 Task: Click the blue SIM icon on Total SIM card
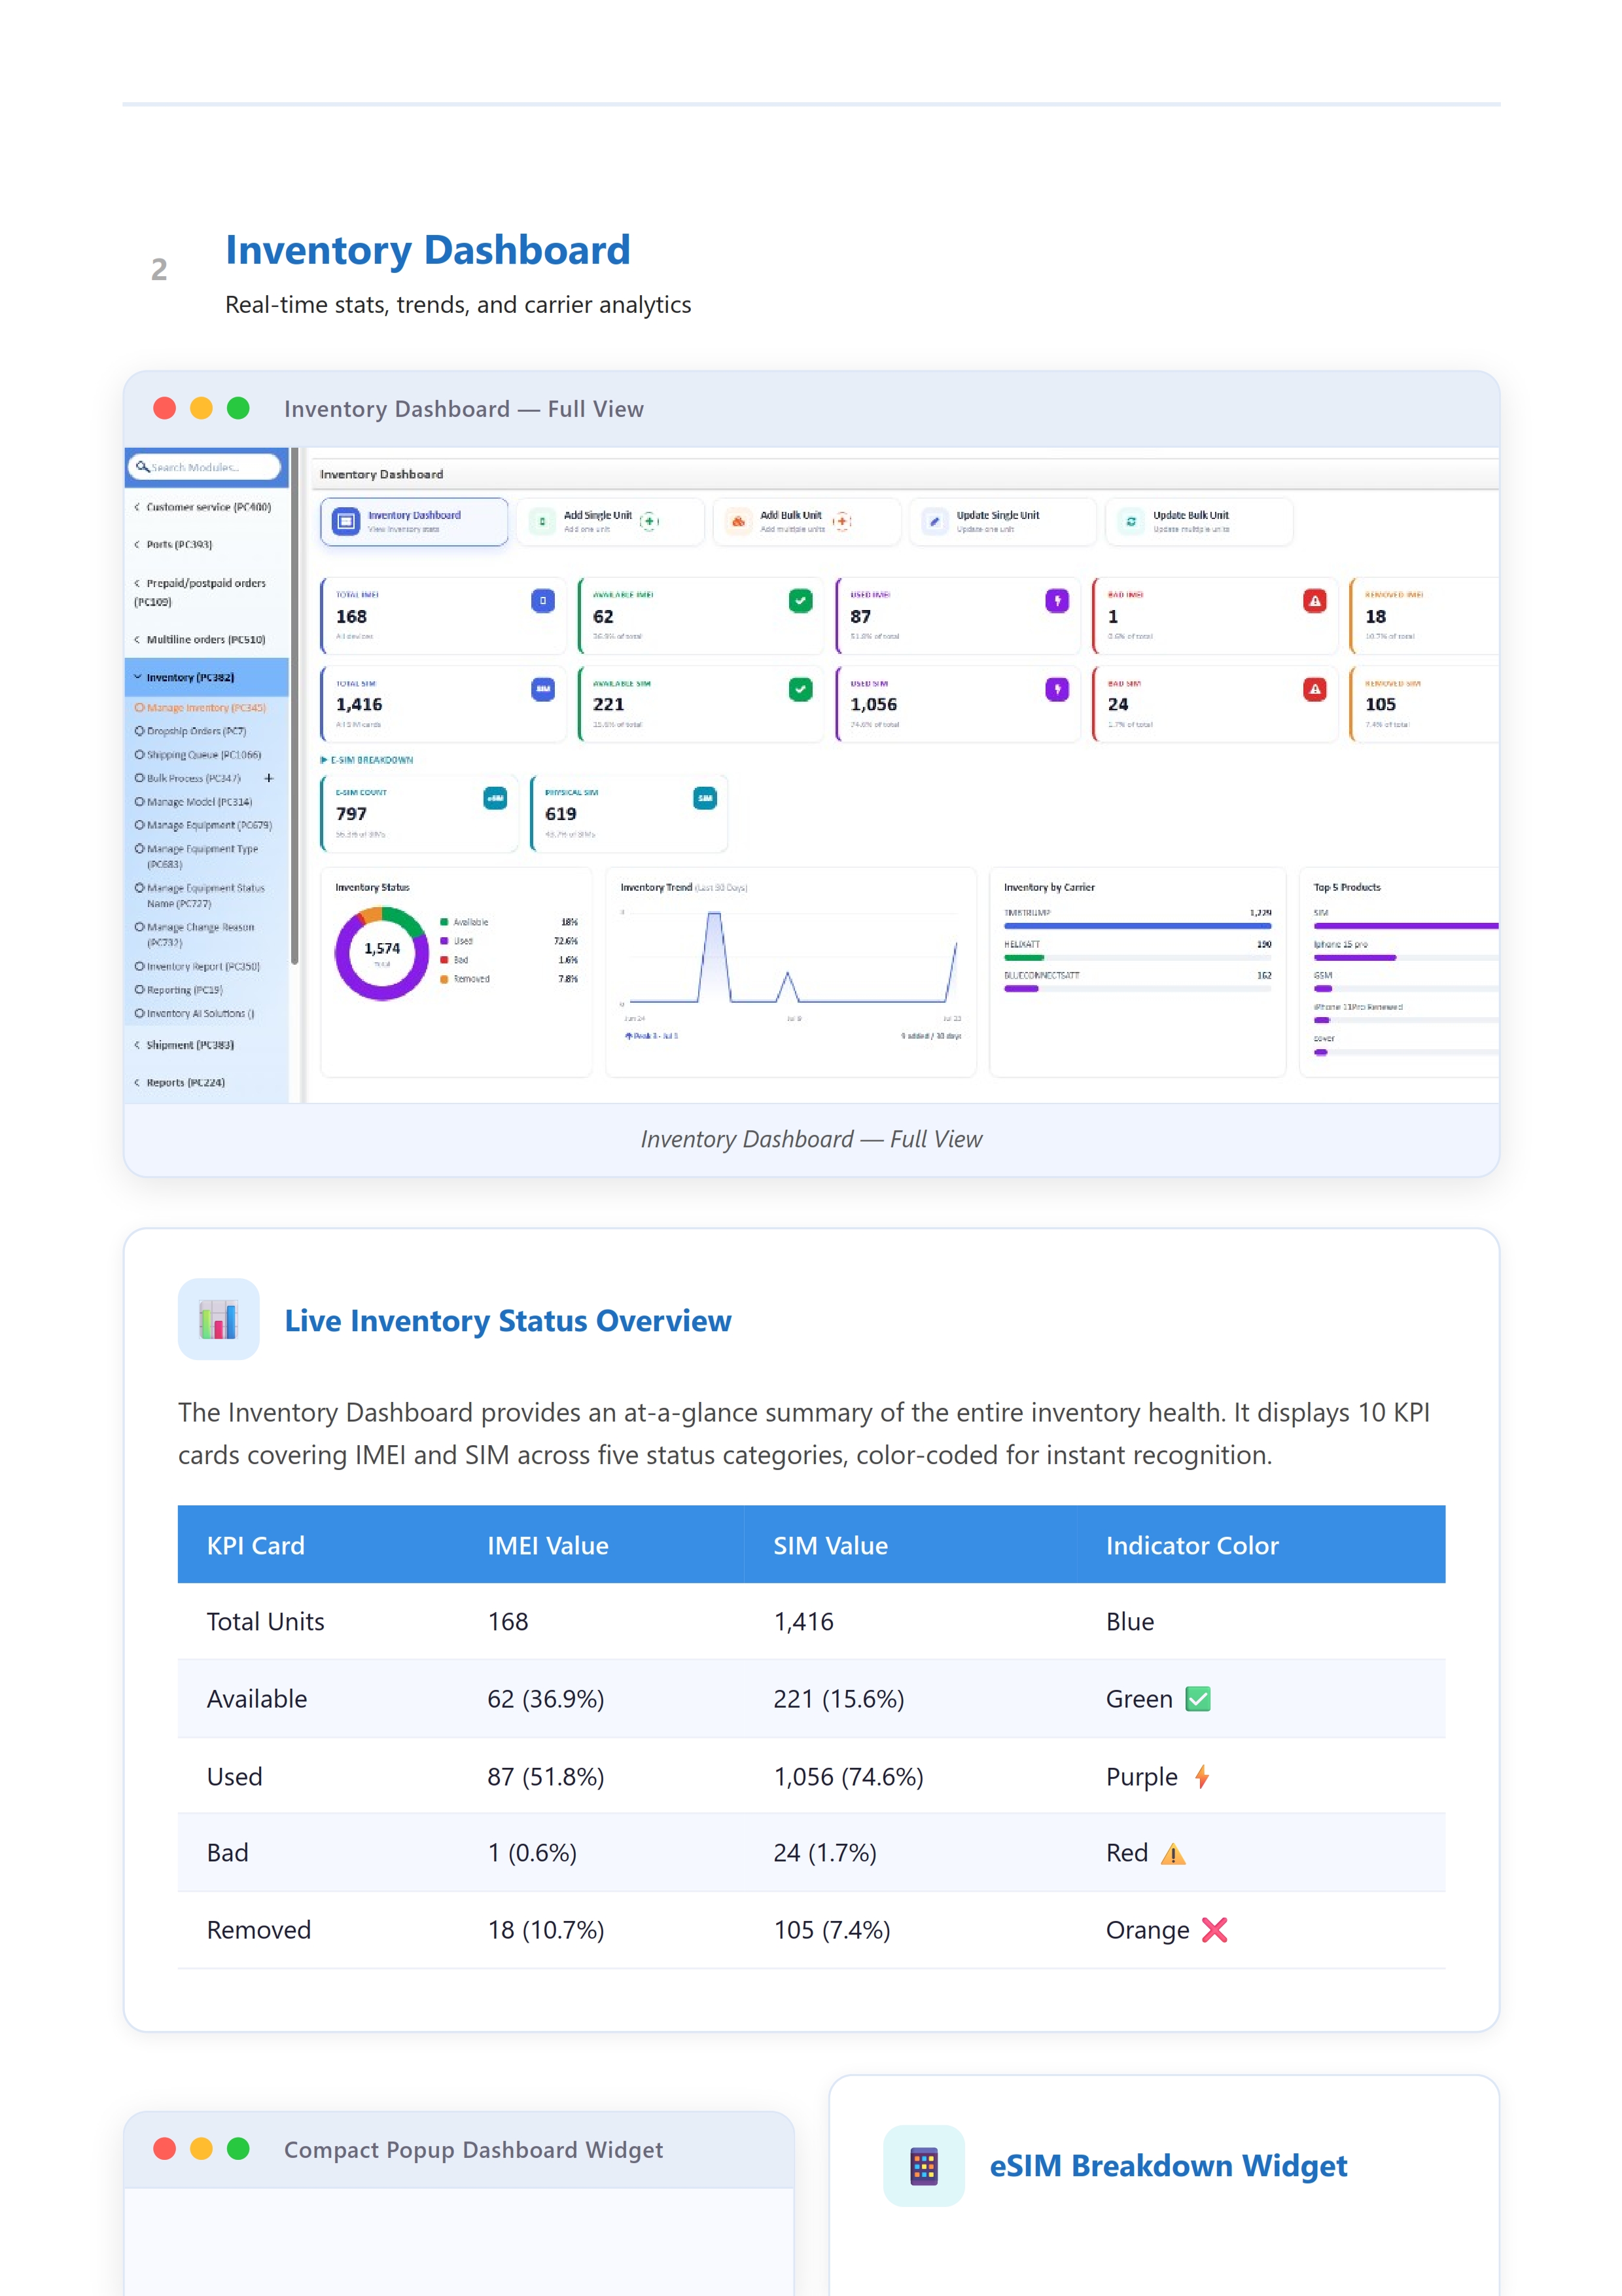542,689
